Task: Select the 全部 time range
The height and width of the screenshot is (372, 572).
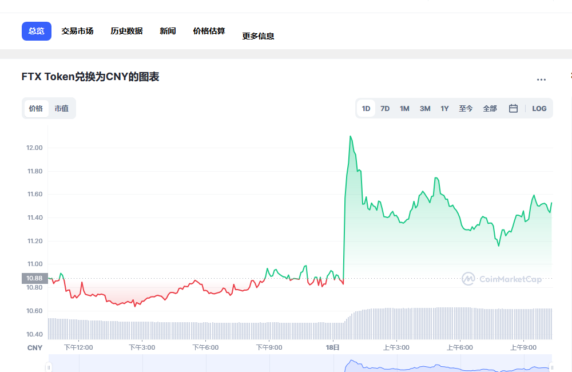Action: click(490, 108)
